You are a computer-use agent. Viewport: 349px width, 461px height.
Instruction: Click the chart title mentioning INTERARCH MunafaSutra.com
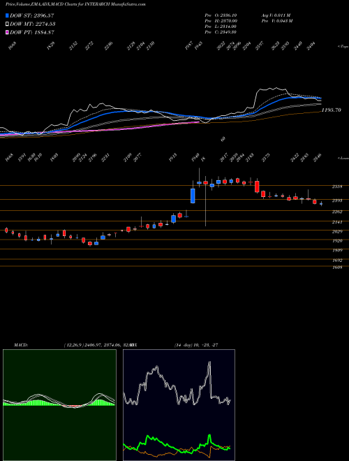(x=75, y=4)
